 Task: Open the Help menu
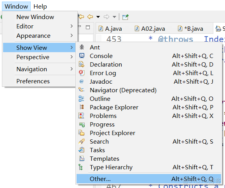(x=40, y=7)
